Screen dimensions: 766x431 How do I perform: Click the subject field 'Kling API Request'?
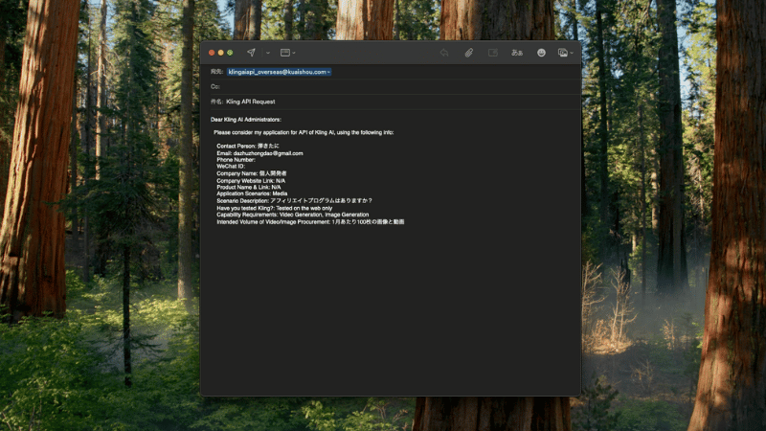click(251, 101)
